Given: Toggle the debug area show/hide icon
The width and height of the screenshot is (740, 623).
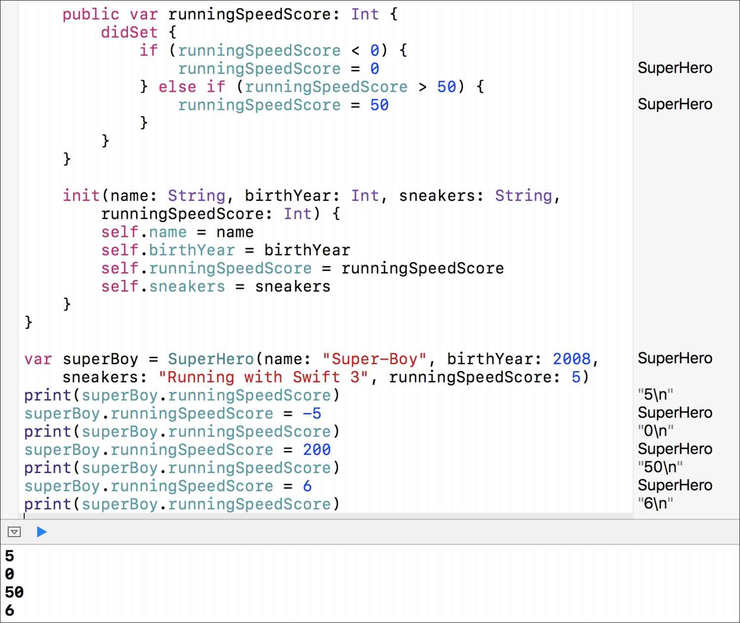Looking at the screenshot, I should [x=14, y=532].
